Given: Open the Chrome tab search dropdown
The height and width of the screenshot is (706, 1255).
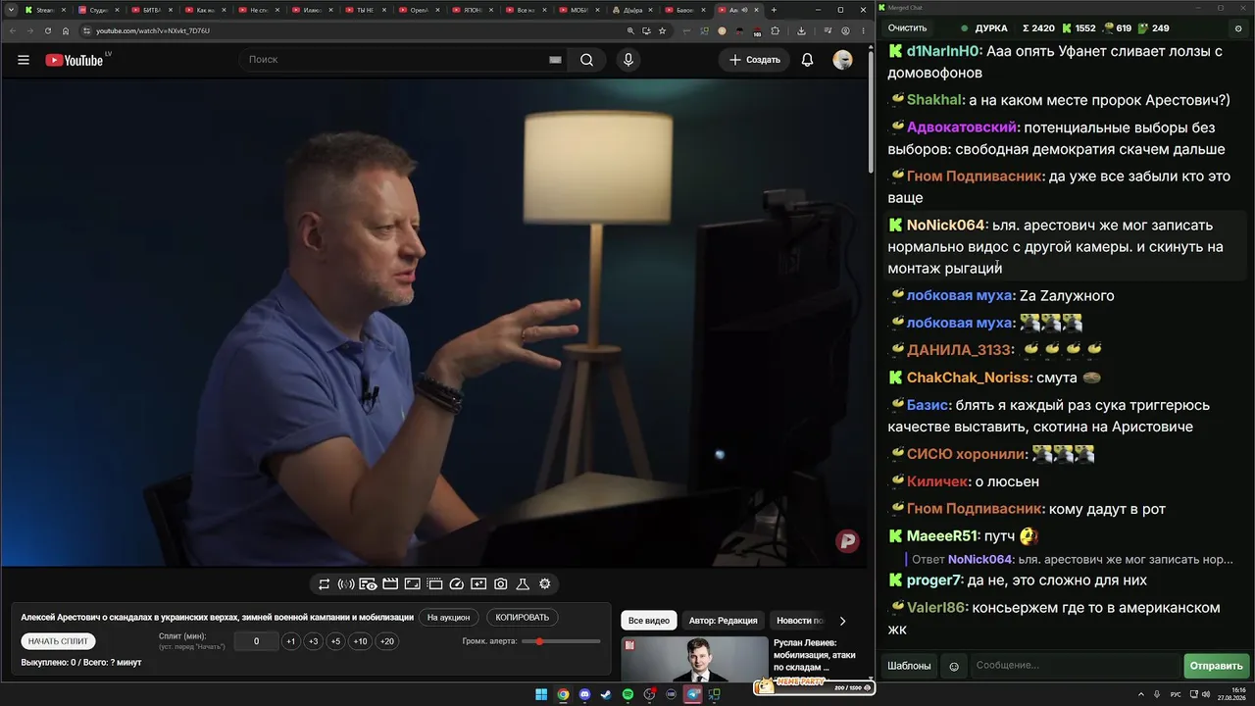Looking at the screenshot, I should (11, 10).
